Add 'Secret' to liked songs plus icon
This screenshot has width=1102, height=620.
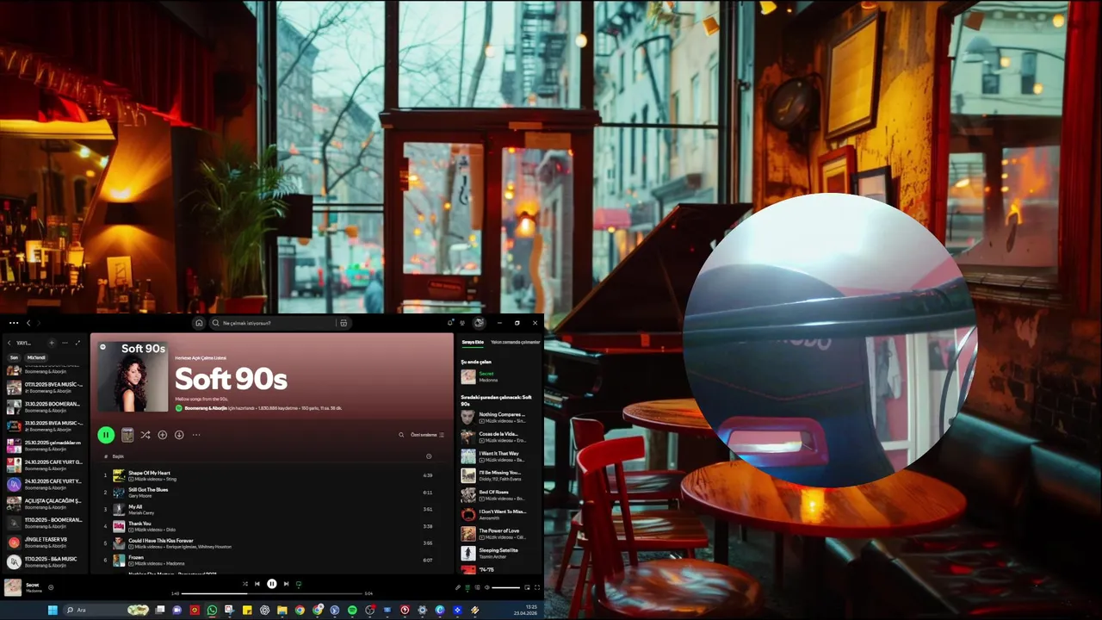point(51,587)
